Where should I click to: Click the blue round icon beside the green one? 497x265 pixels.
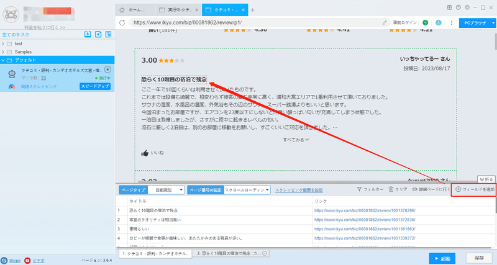[x=439, y=22]
